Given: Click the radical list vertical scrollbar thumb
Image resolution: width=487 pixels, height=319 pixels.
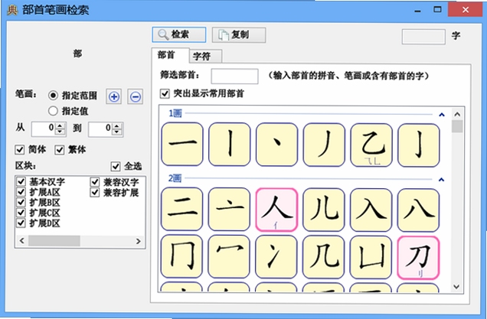Looking at the screenshot, I should [x=457, y=127].
